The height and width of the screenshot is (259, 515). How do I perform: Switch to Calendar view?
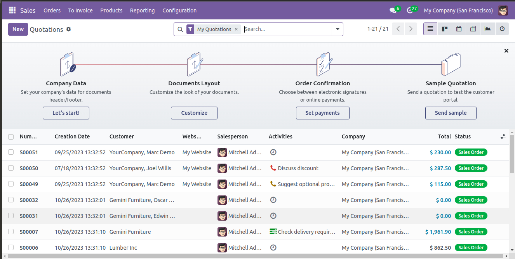459,29
